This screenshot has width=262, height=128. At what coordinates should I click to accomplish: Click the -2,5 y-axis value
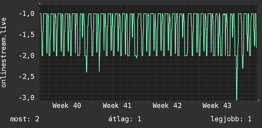click(x=26, y=77)
